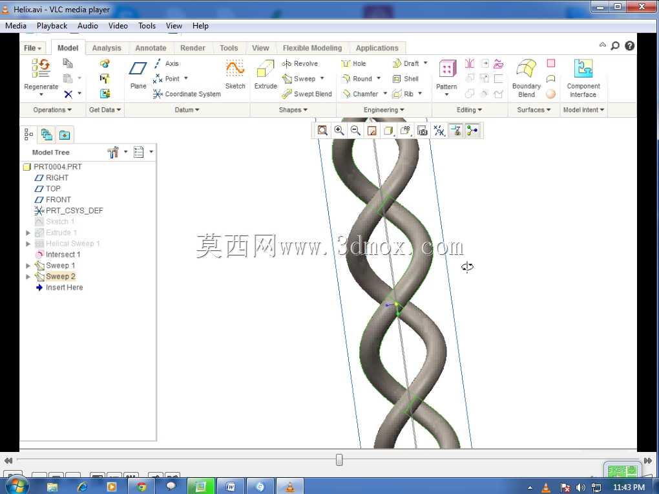
Task: Toggle datum display filters icon
Action: (x=439, y=131)
